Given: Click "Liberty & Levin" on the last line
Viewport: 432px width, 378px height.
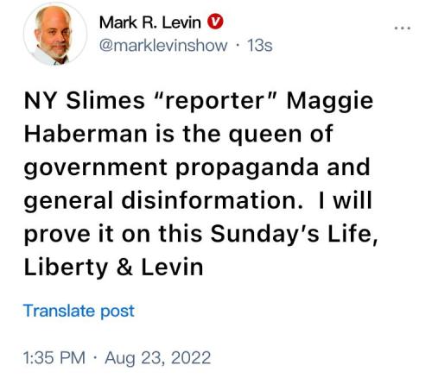Looking at the screenshot, I should pyautogui.click(x=114, y=268).
